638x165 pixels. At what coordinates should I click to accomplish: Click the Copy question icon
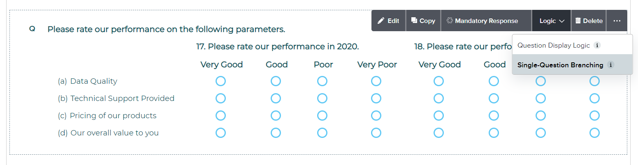pos(414,21)
